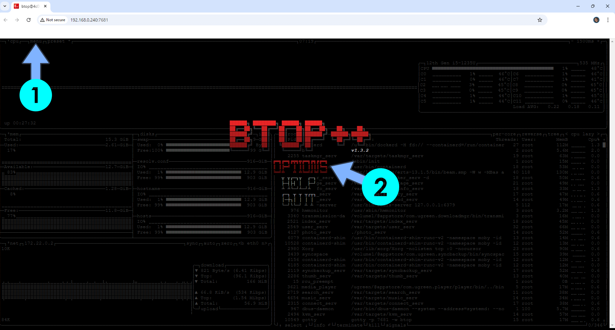Reload the btop page
Screen dimensions: 615x330
click(x=29, y=20)
